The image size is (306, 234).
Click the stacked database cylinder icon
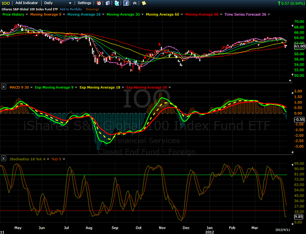pyautogui.click(x=108, y=3)
